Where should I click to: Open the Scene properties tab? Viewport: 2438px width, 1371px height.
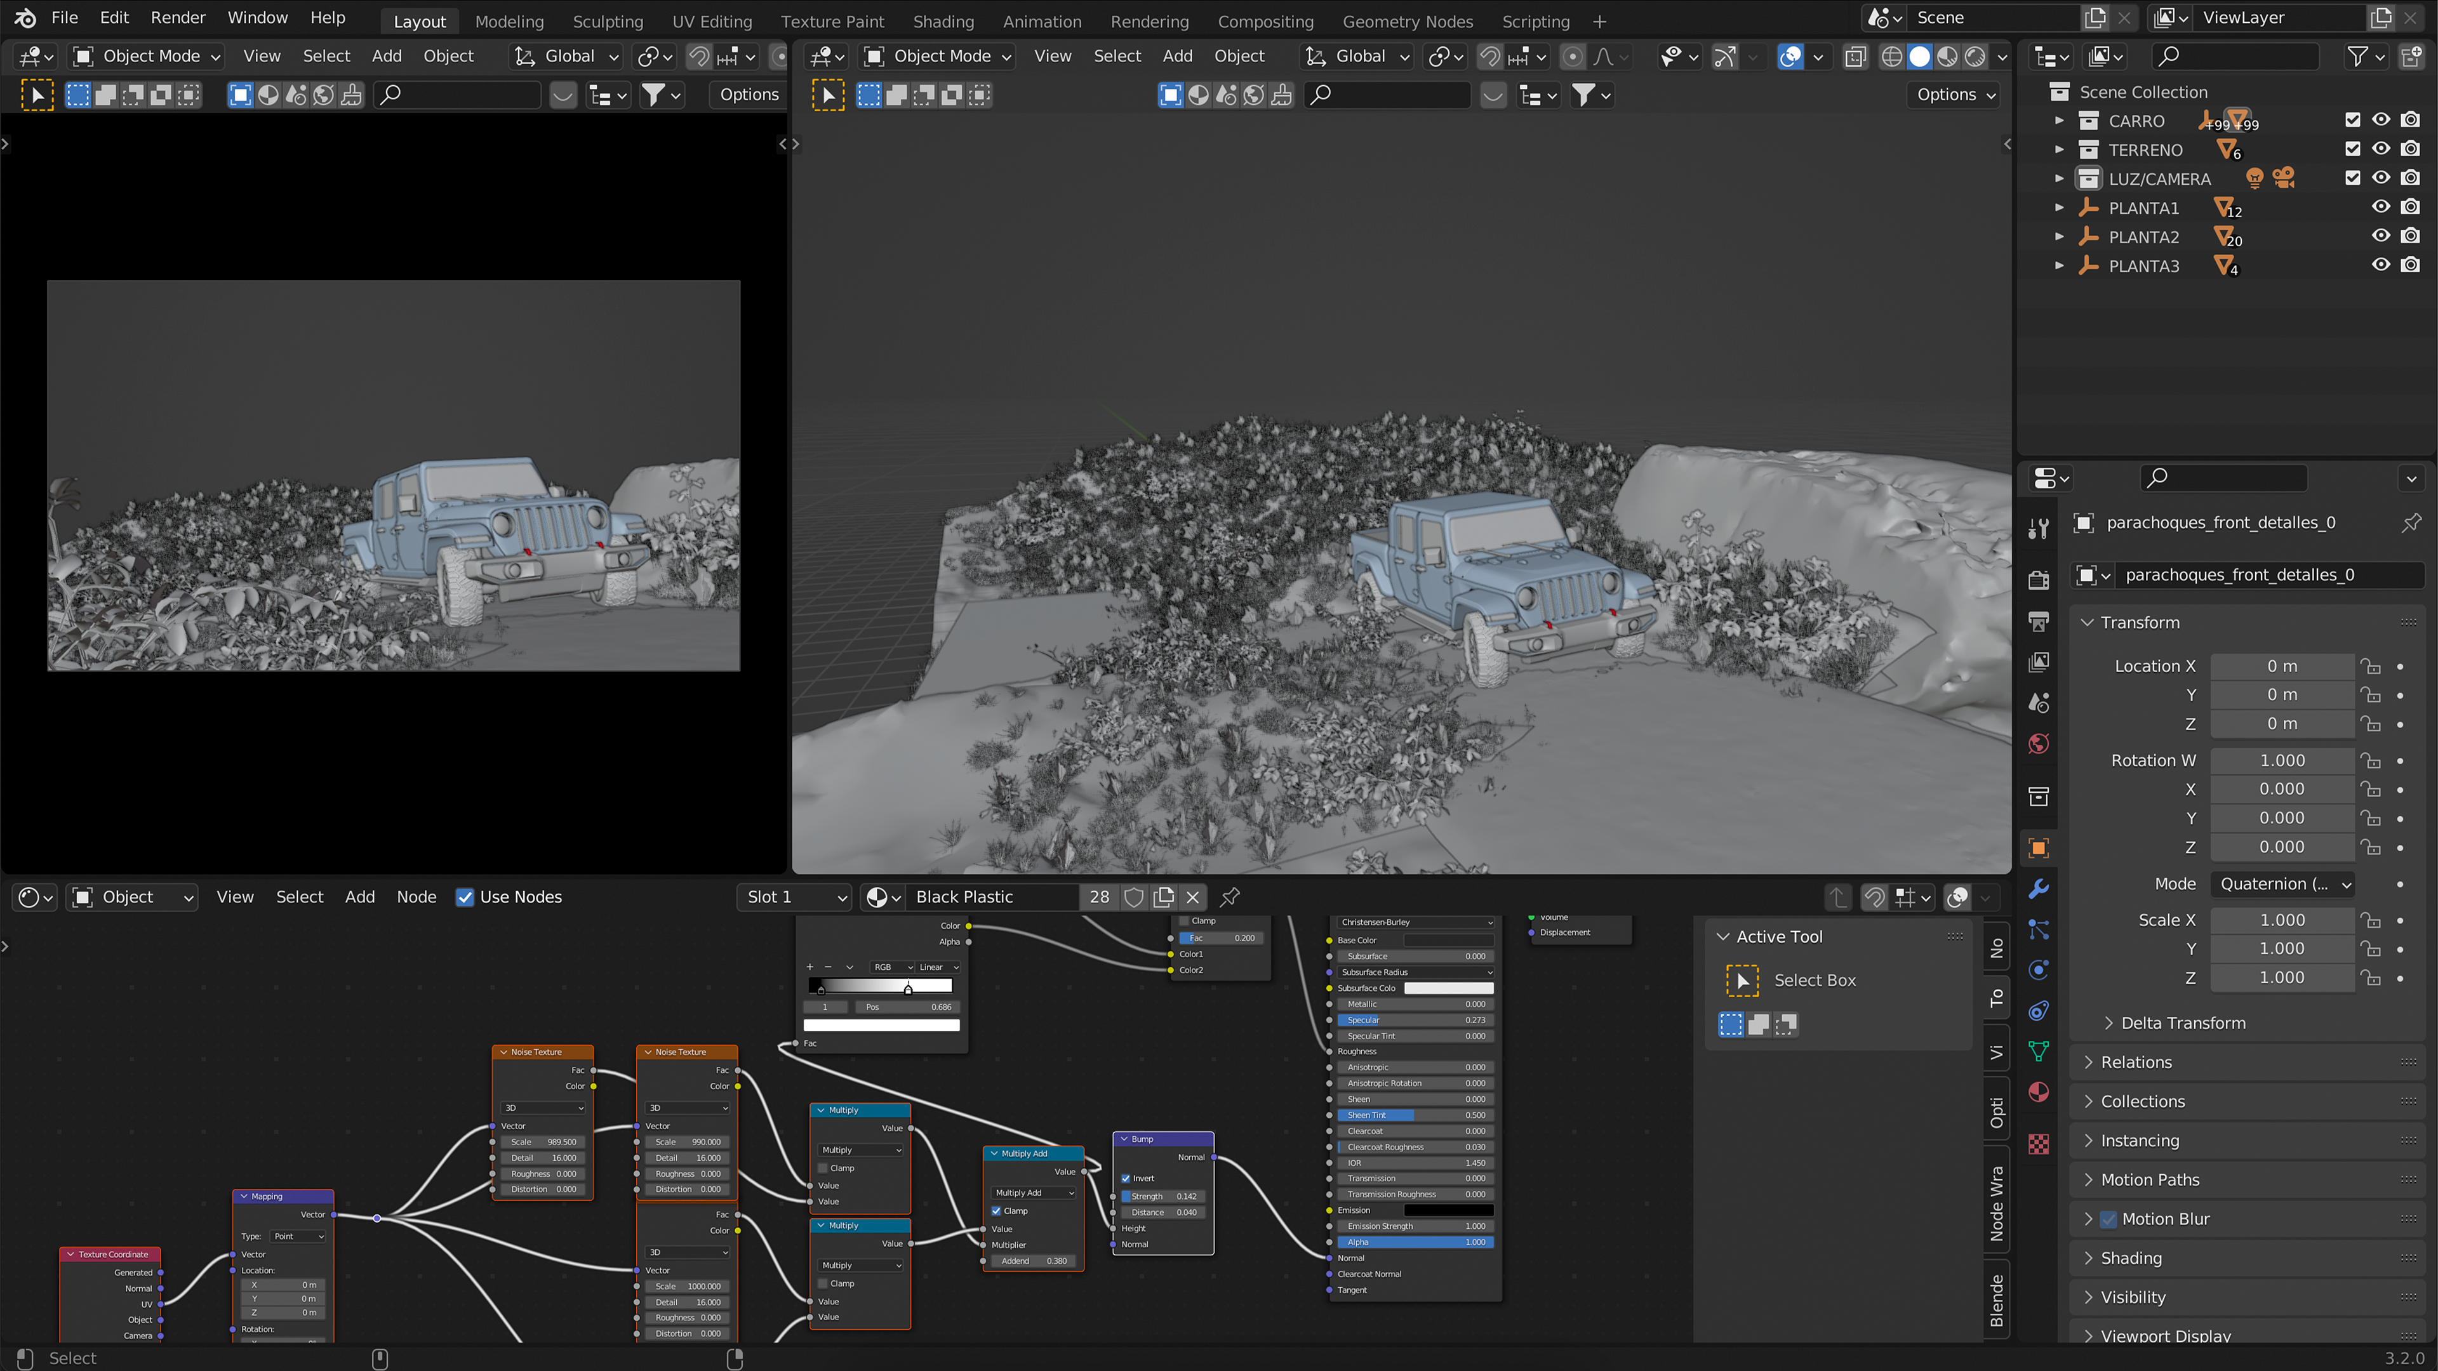tap(2039, 702)
